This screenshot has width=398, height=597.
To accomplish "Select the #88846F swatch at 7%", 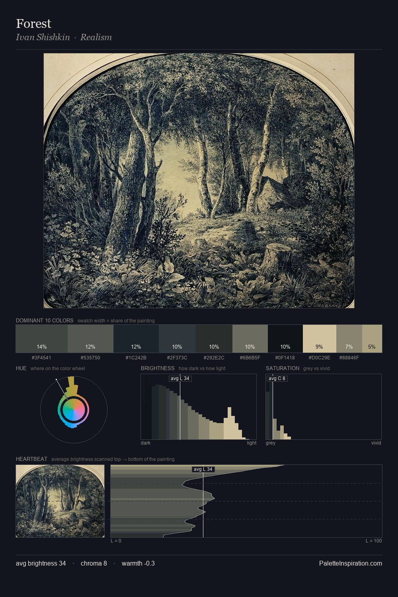I will click(349, 339).
